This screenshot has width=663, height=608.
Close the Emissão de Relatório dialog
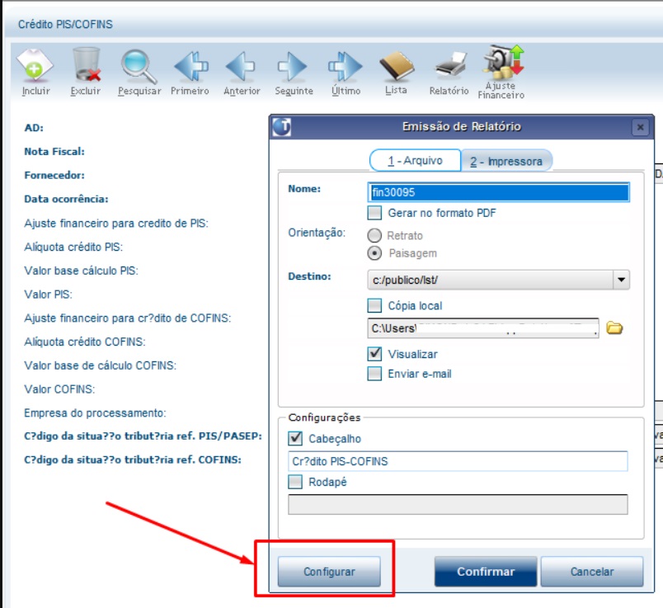click(640, 127)
